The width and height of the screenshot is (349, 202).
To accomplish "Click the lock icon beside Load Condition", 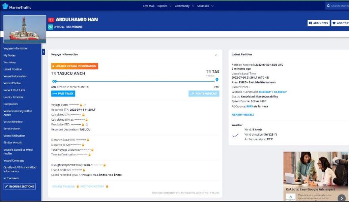I will tap(84, 170).
